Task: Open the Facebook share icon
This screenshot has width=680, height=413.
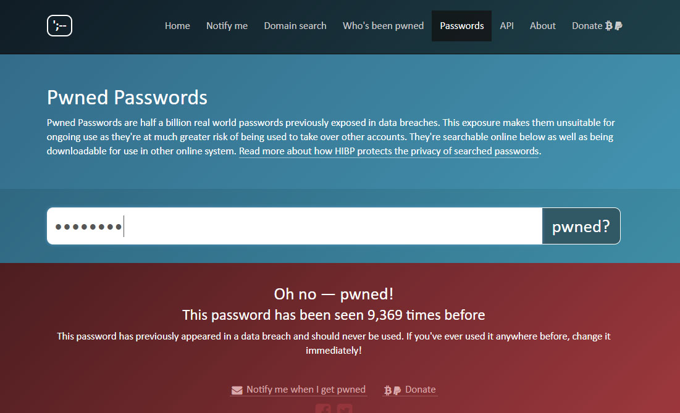Action: [323, 409]
